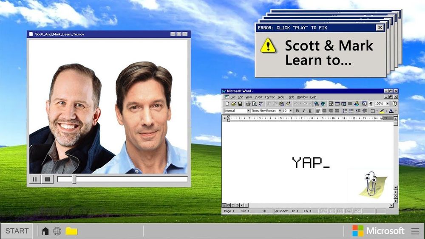Click the New document icon in Word

pos(227,104)
